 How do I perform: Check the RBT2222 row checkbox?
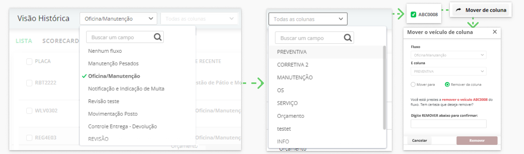tap(29, 83)
